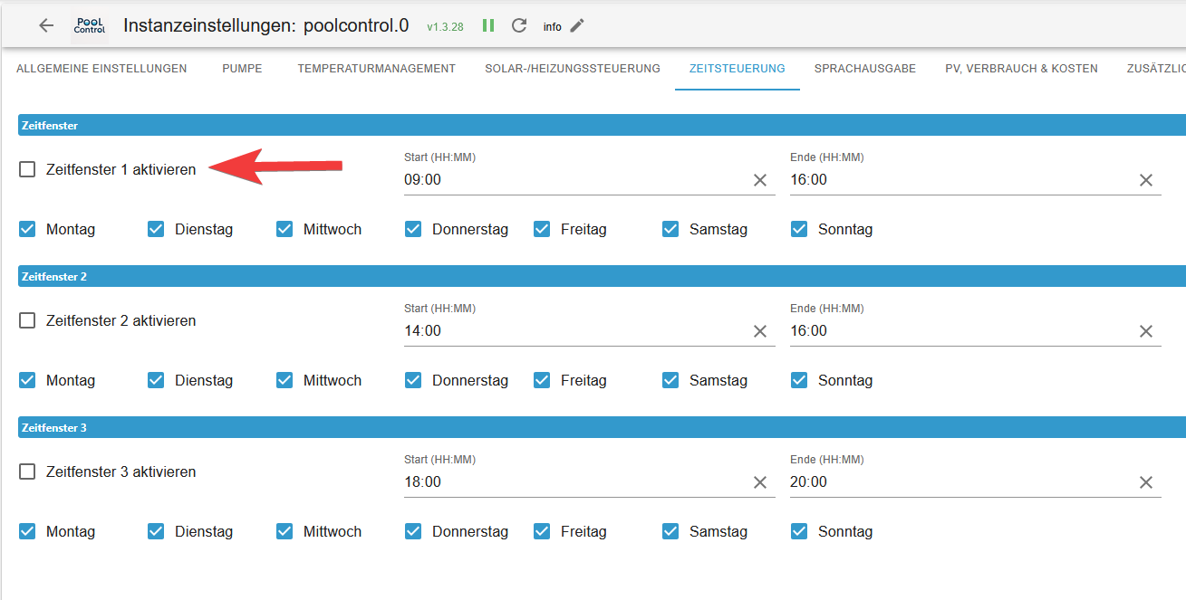The height and width of the screenshot is (600, 1186).
Task: Uncheck Donnerstag in Zeitfenster 2
Action: [x=413, y=380]
